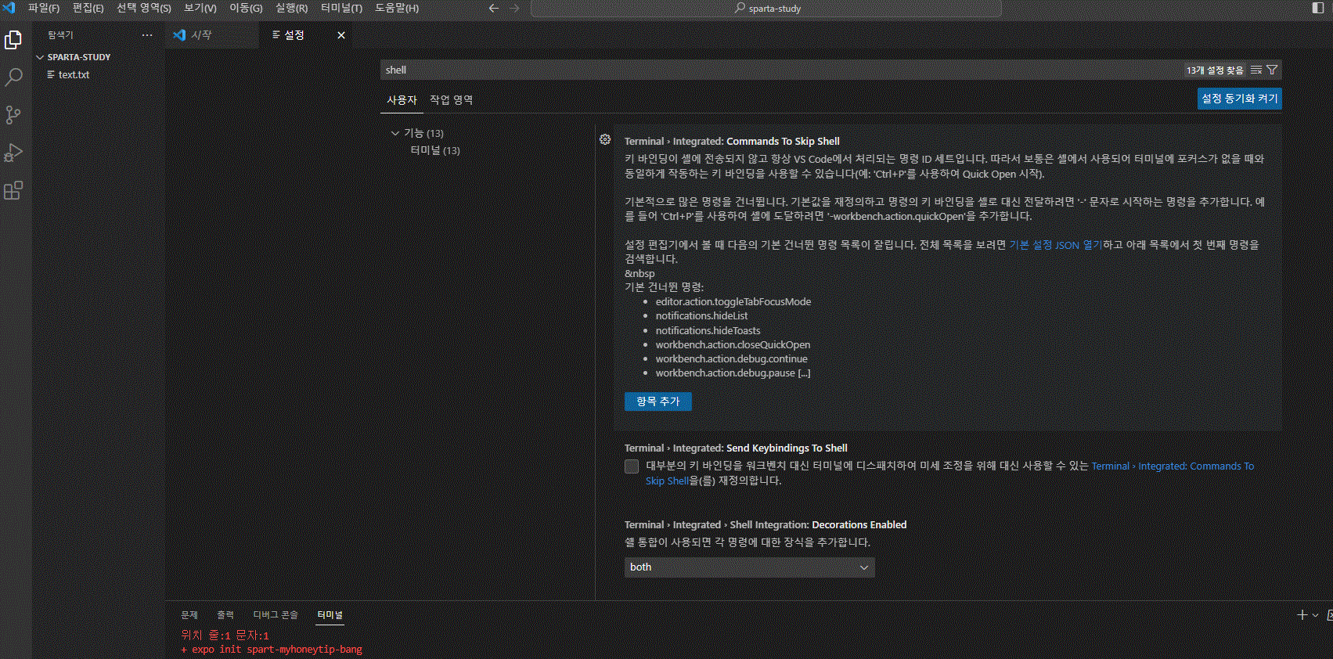Screen dimensions: 1333x659
Task: Open the 편집(E) menu
Action: (x=88, y=8)
